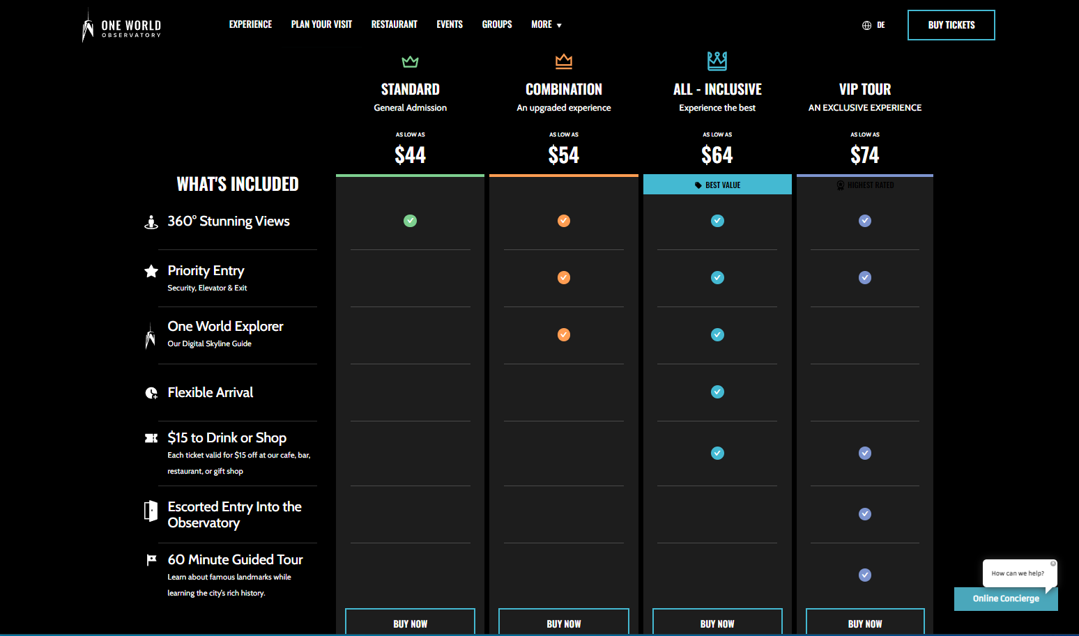The image size is (1079, 636).
Task: Click All-Inclusive's $15 Drink or Shop checkmark
Action: (x=717, y=453)
